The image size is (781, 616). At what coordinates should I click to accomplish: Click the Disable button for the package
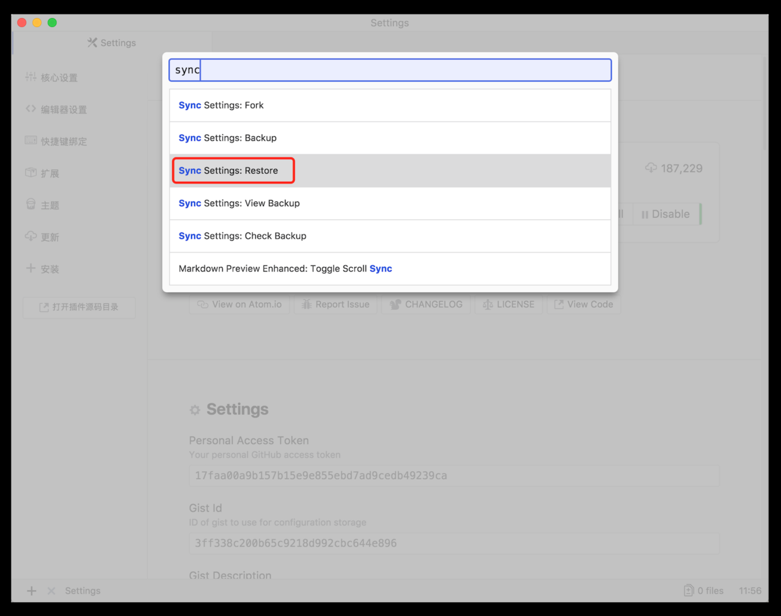point(666,214)
